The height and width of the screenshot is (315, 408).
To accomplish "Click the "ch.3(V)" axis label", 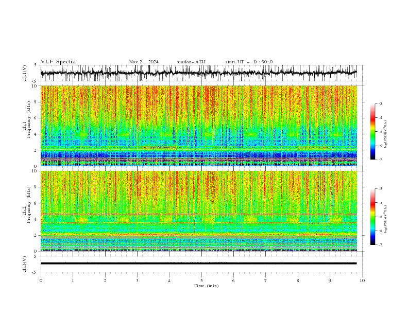I will click(25, 264).
